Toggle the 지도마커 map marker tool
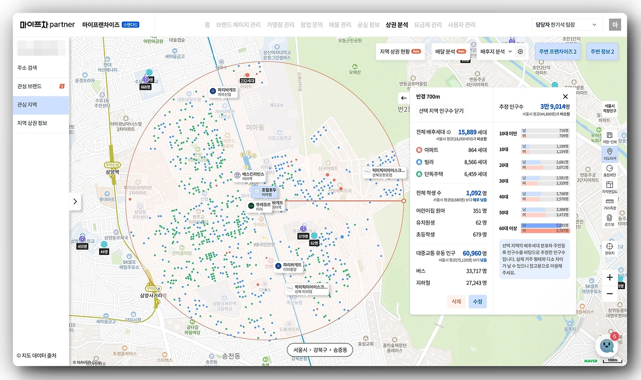 [609, 154]
